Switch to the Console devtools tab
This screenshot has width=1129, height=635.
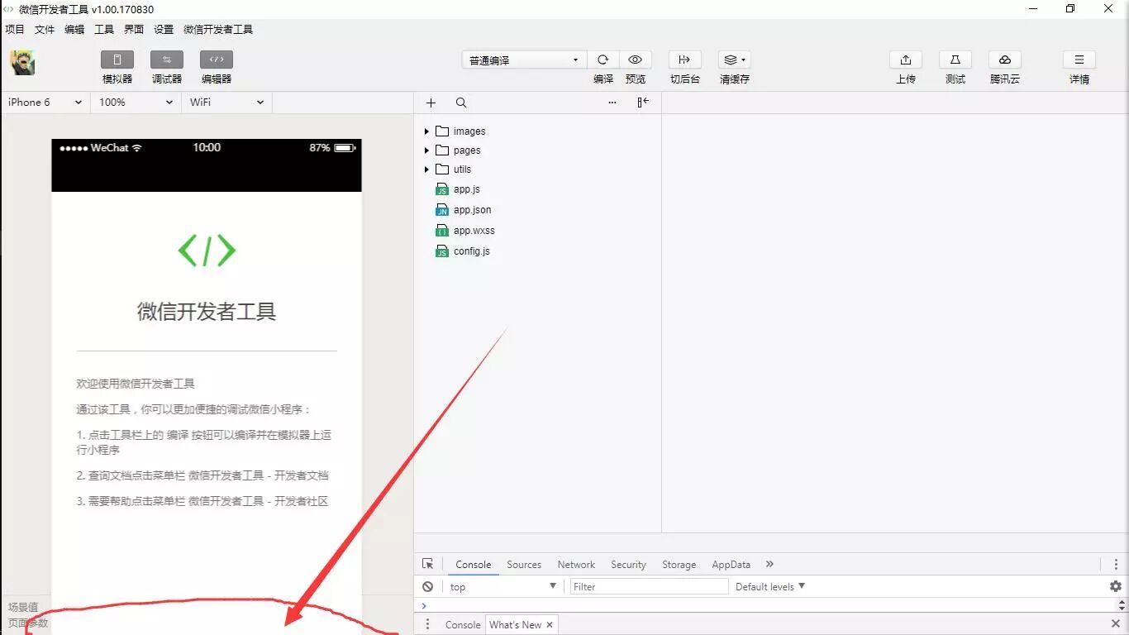point(474,565)
